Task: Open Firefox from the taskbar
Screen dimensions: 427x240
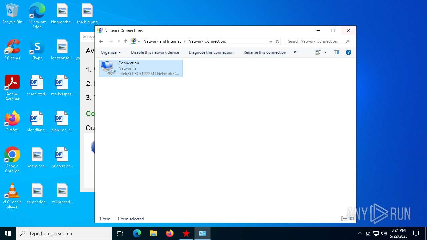Action: tap(170, 233)
